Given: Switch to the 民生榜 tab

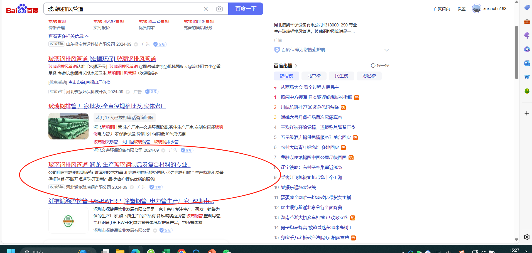Looking at the screenshot, I should coord(341,76).
